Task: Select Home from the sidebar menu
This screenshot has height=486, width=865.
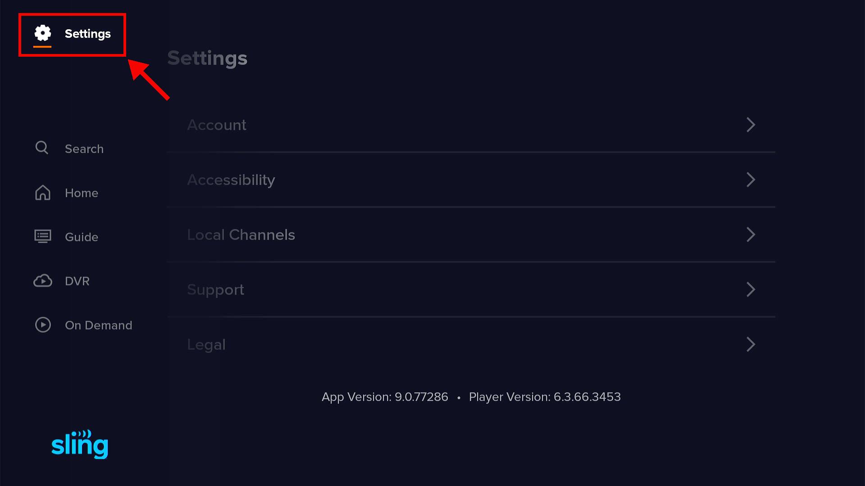Action: [x=82, y=193]
